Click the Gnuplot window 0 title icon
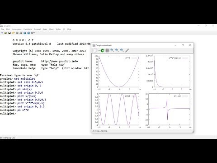This screenshot has height=163, width=217. [x=94, y=45]
